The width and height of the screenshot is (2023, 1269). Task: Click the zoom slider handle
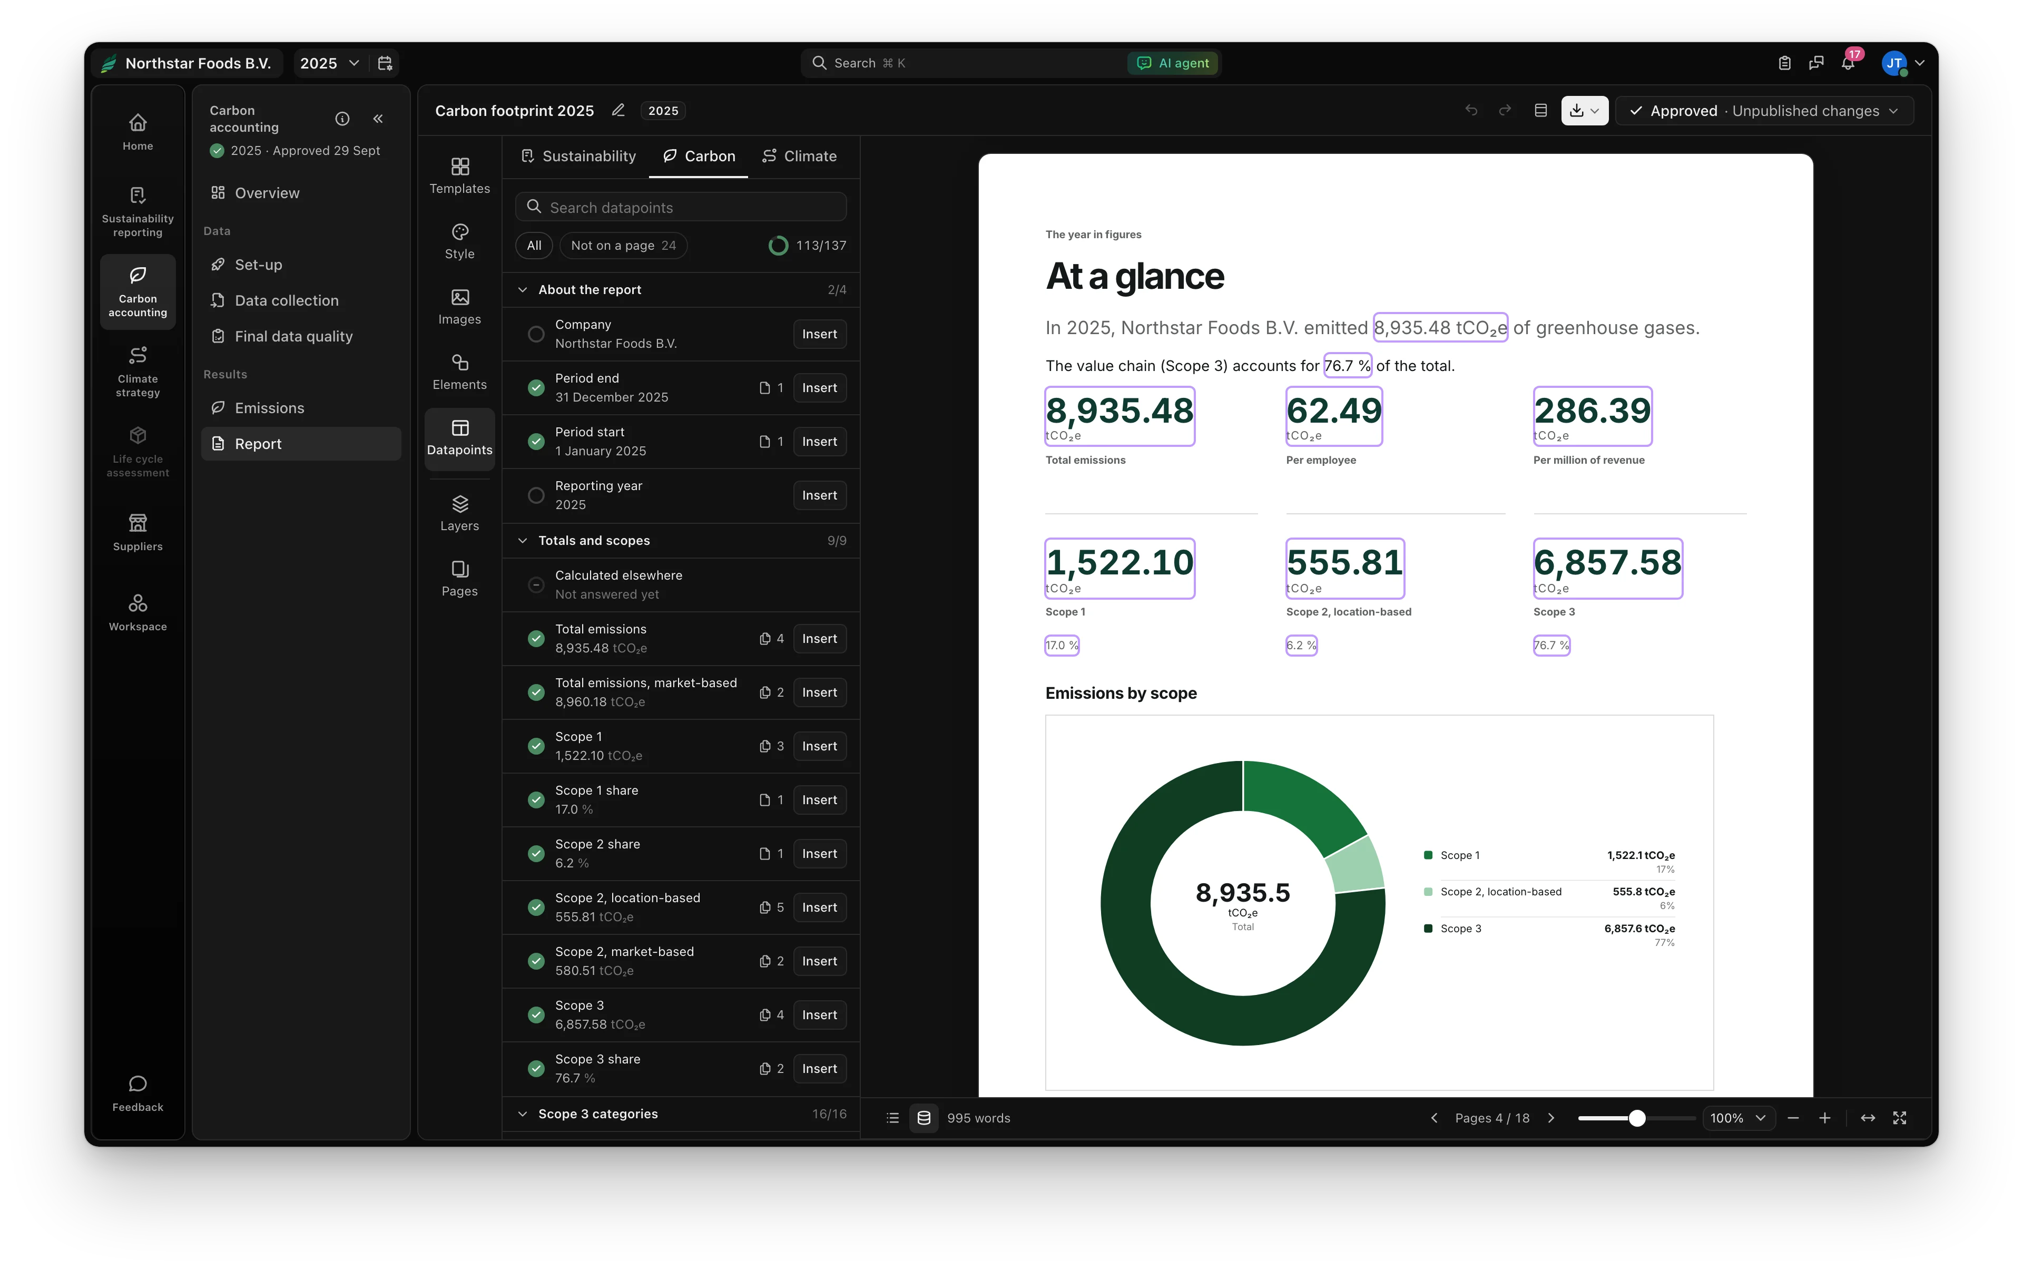click(x=1636, y=1118)
